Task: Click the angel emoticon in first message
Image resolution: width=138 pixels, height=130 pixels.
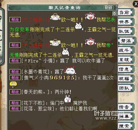Action: [x=55, y=17]
